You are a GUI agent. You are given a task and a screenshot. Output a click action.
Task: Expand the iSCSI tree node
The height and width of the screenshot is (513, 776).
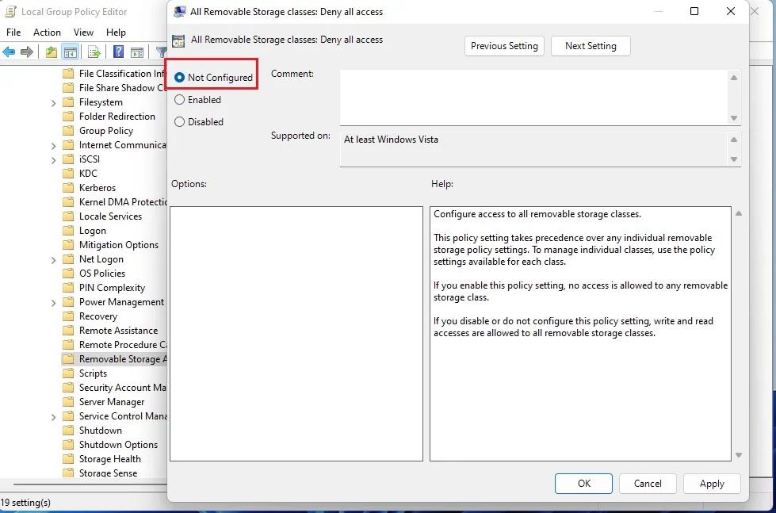click(x=53, y=160)
